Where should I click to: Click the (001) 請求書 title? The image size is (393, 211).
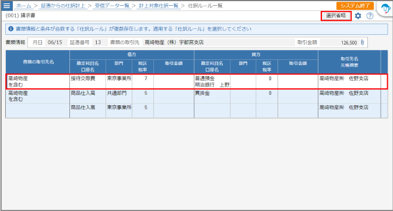(x=20, y=16)
